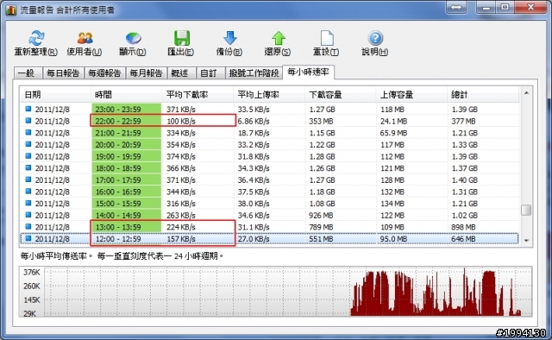Image resolution: width=552 pixels, height=340 pixels.
Task: Sort by the 總計 column header
Action: 483,94
